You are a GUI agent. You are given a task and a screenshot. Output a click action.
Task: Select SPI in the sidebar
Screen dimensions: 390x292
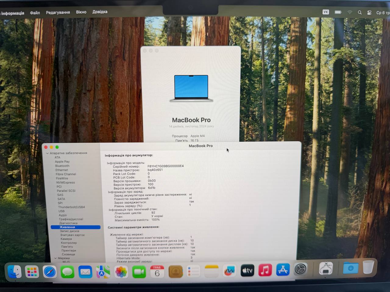60,203
